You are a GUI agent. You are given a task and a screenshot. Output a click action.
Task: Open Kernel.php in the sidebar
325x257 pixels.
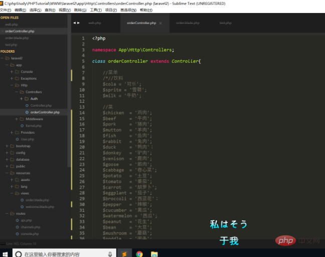click(x=34, y=126)
